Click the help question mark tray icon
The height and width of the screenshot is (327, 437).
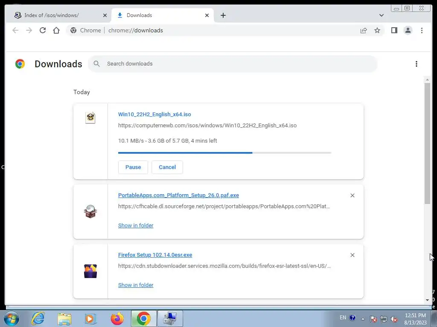(352, 318)
